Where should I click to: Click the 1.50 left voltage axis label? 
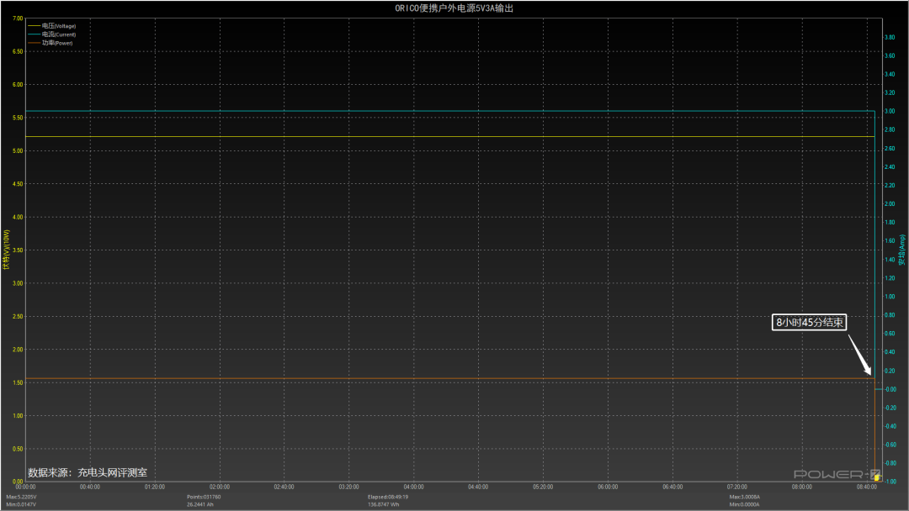(18, 382)
